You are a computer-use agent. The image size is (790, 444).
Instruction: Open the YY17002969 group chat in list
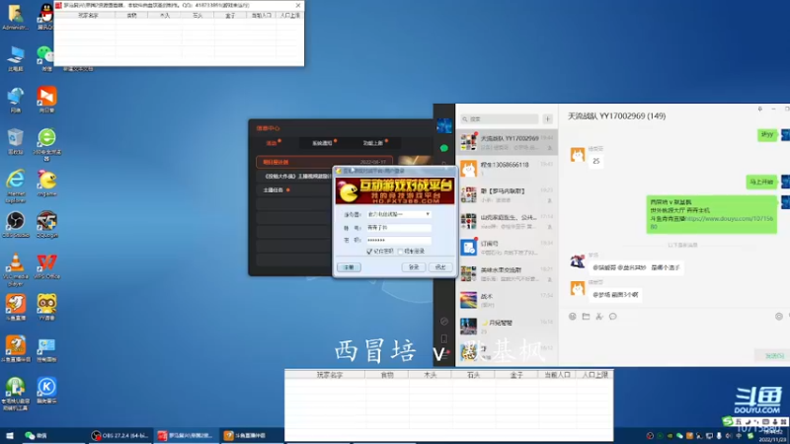tap(507, 142)
